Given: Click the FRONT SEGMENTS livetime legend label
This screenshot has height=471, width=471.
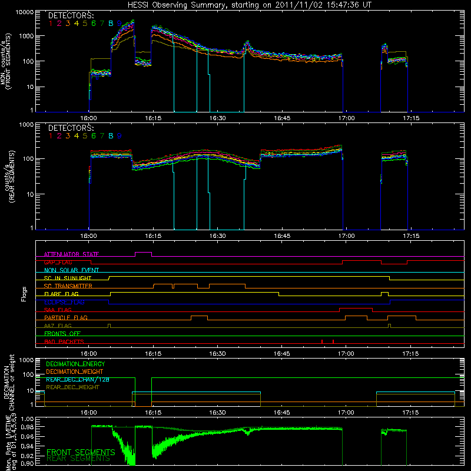Looking at the screenshot, I should pyautogui.click(x=81, y=452).
